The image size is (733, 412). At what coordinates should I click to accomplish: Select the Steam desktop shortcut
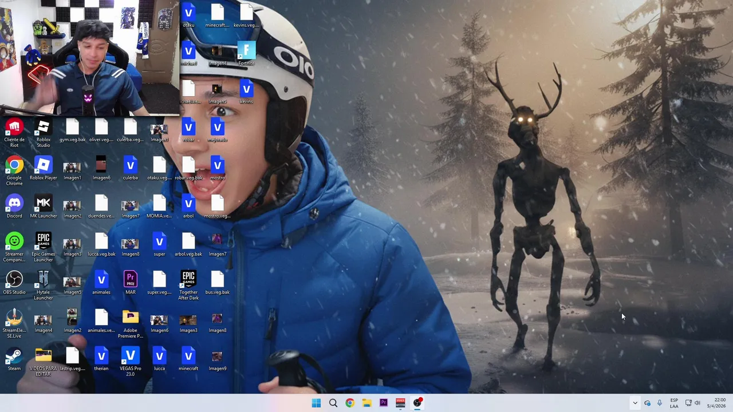[x=14, y=359]
